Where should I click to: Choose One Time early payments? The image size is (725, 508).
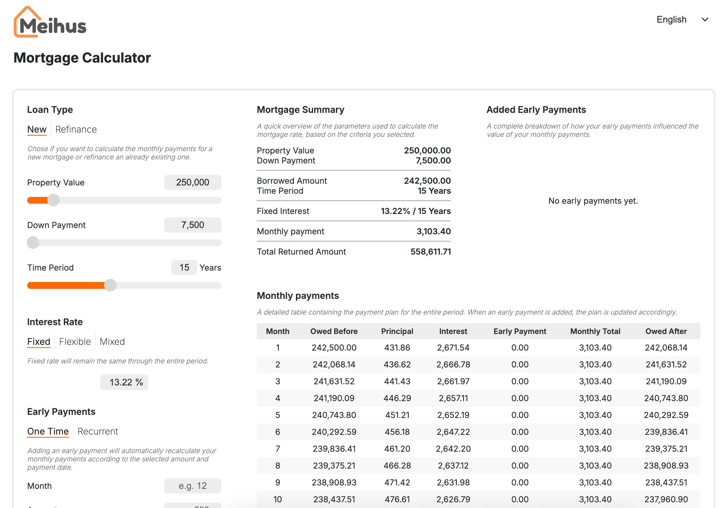click(48, 431)
